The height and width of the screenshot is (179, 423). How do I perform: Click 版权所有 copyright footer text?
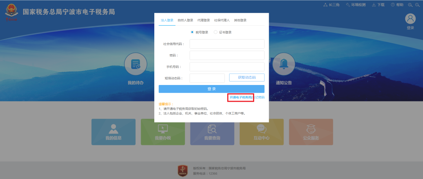(x=219, y=168)
